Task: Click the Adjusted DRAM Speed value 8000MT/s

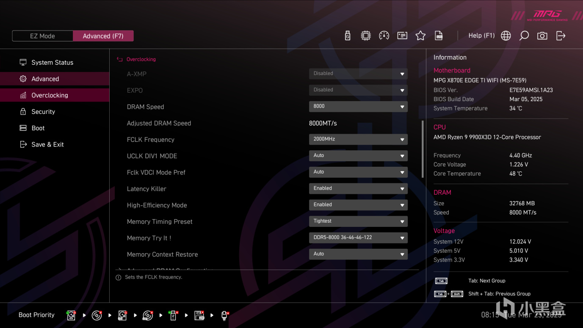Action: click(x=323, y=124)
